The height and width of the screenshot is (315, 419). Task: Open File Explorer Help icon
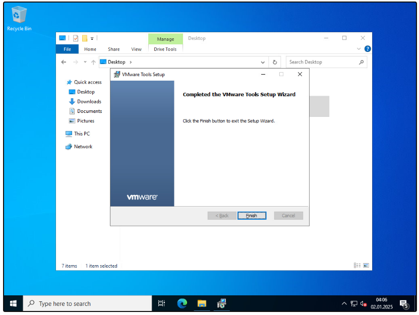[368, 49]
